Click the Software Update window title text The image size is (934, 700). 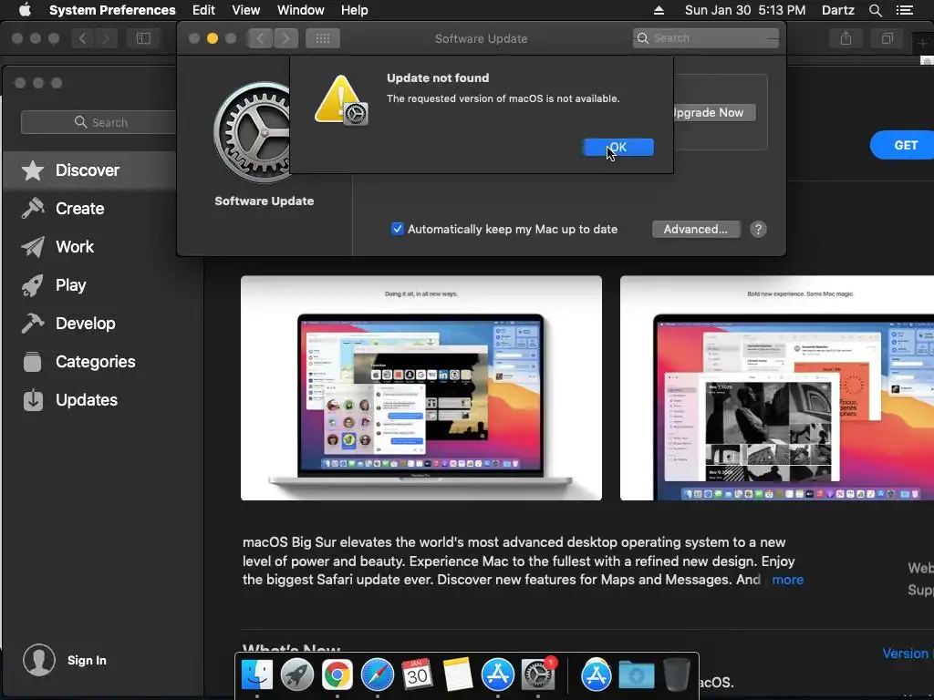click(x=482, y=38)
